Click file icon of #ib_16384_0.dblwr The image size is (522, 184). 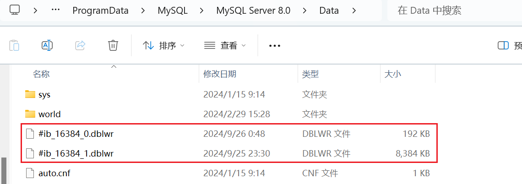tap(30, 134)
